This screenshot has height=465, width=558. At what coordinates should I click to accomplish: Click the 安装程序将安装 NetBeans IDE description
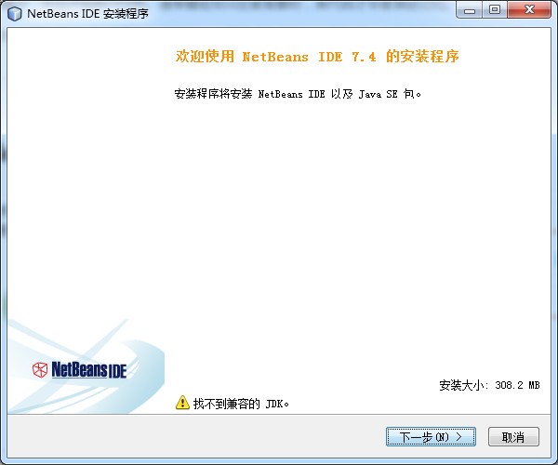(298, 94)
